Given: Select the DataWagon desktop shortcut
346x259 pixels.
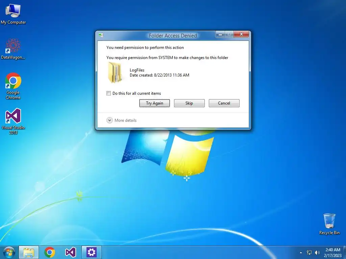Looking at the screenshot, I should pyautogui.click(x=13, y=49).
